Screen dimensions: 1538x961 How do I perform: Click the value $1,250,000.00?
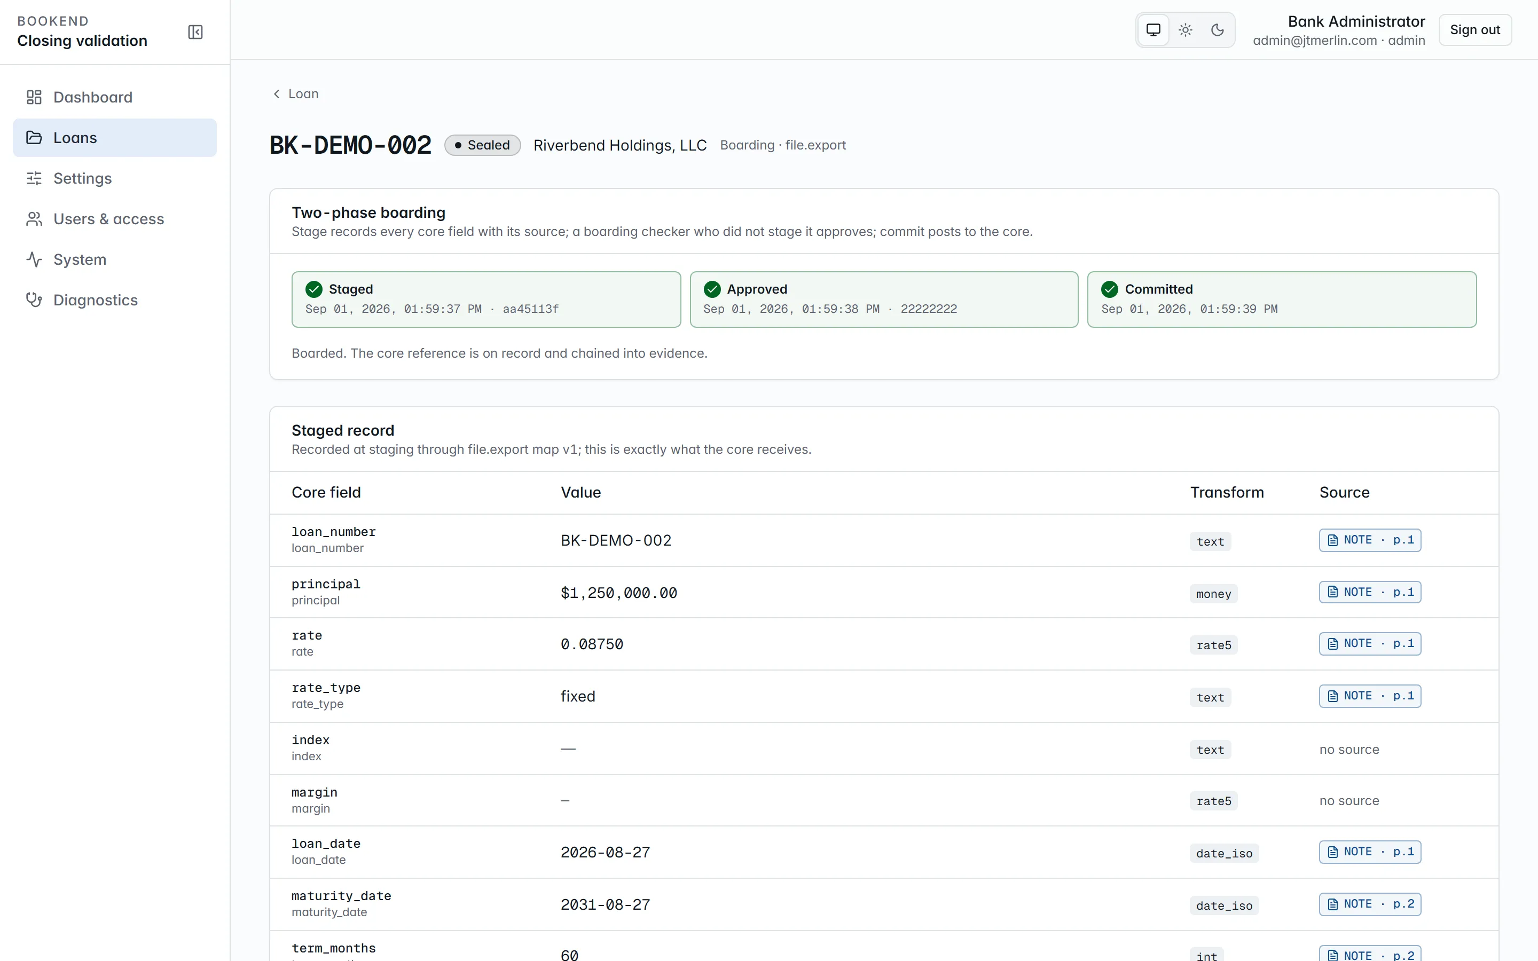618,593
